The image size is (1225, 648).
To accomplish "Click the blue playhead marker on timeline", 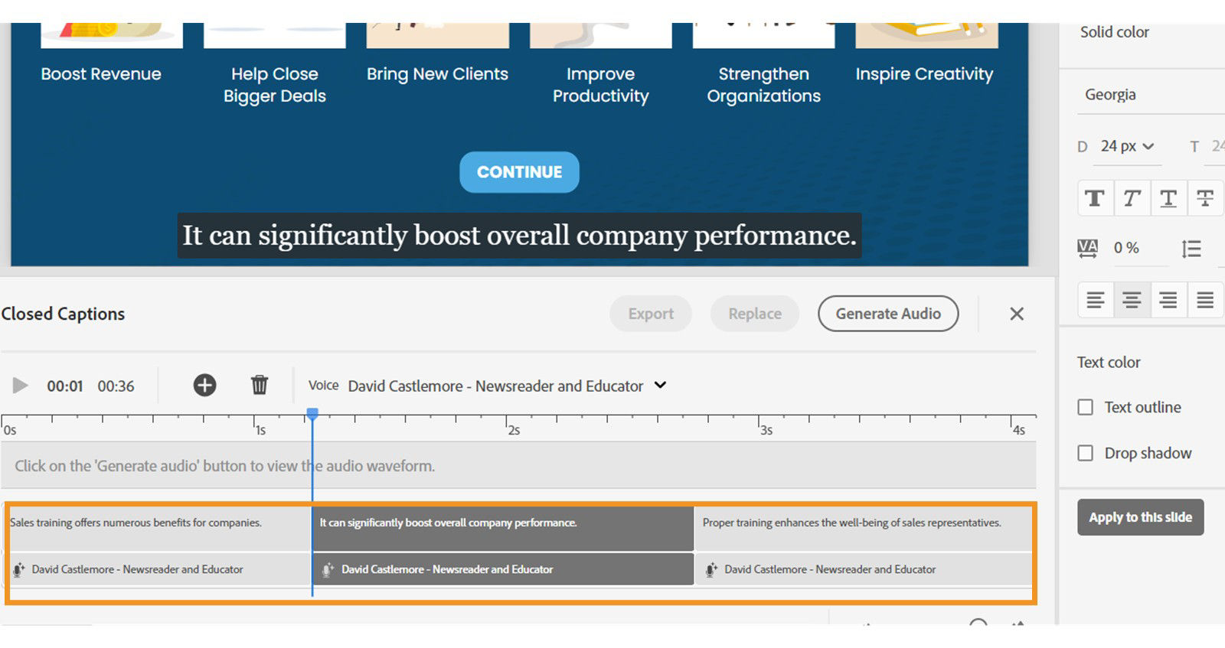I will (x=312, y=414).
